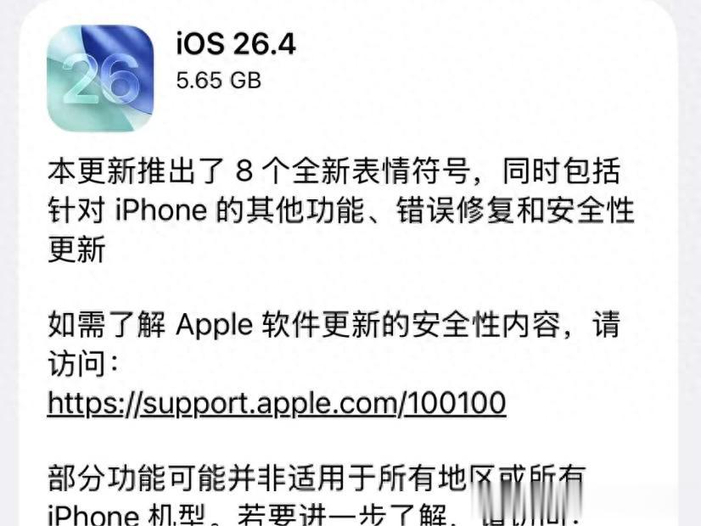Tap the glassy 26 numeral on the icon

pyautogui.click(x=101, y=80)
